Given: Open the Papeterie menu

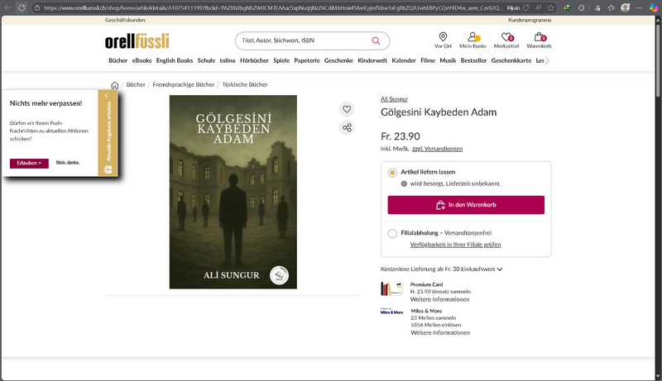Looking at the screenshot, I should [x=307, y=60].
